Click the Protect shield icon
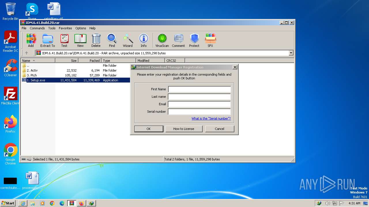This screenshot has height=207, width=369. pos(194,41)
